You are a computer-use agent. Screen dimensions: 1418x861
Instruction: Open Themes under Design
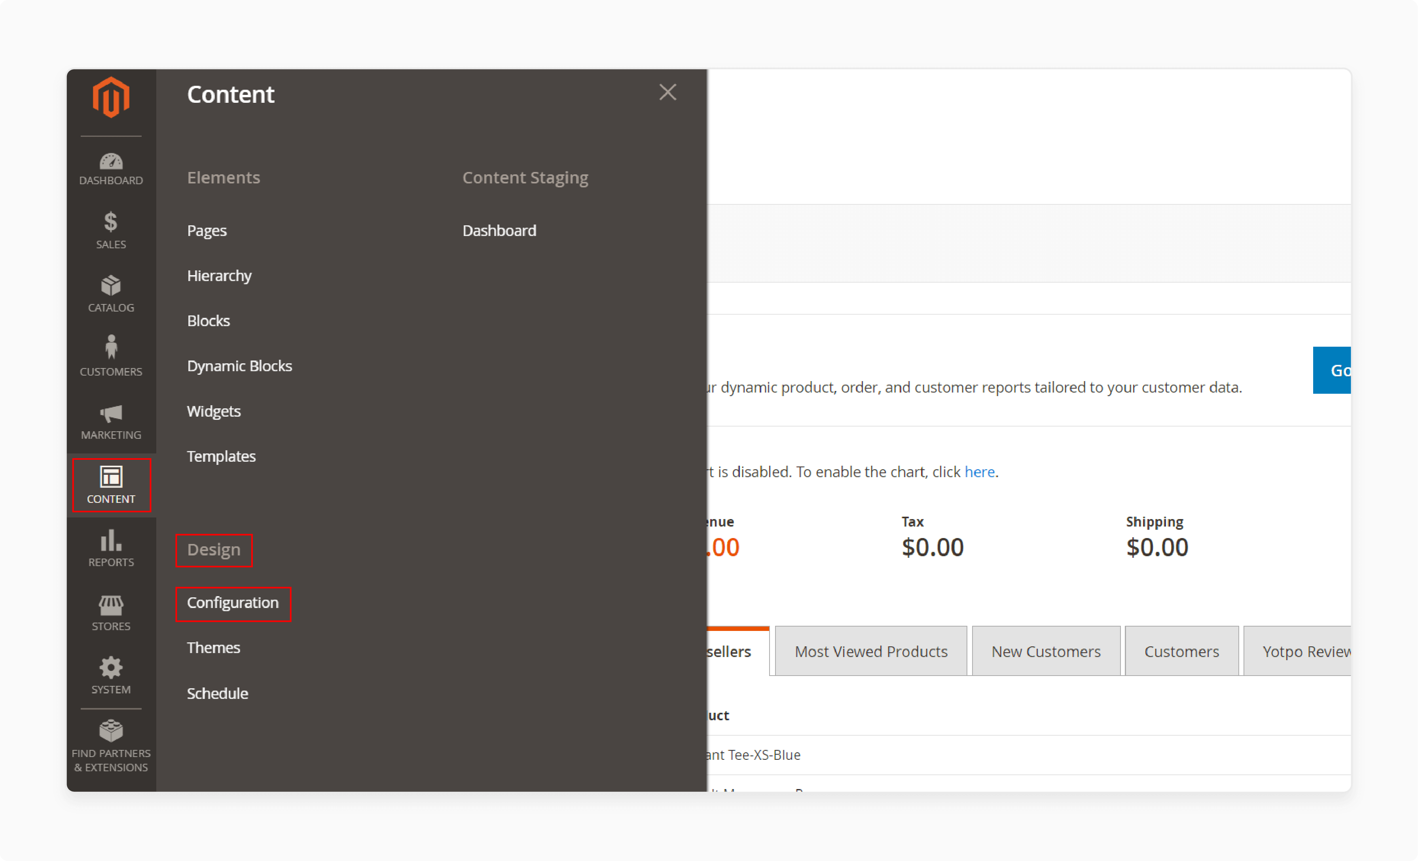(x=214, y=648)
